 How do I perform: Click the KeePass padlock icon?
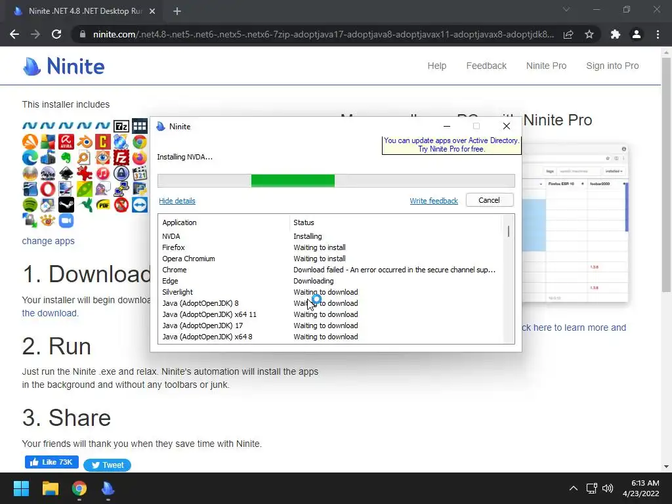pos(121,173)
